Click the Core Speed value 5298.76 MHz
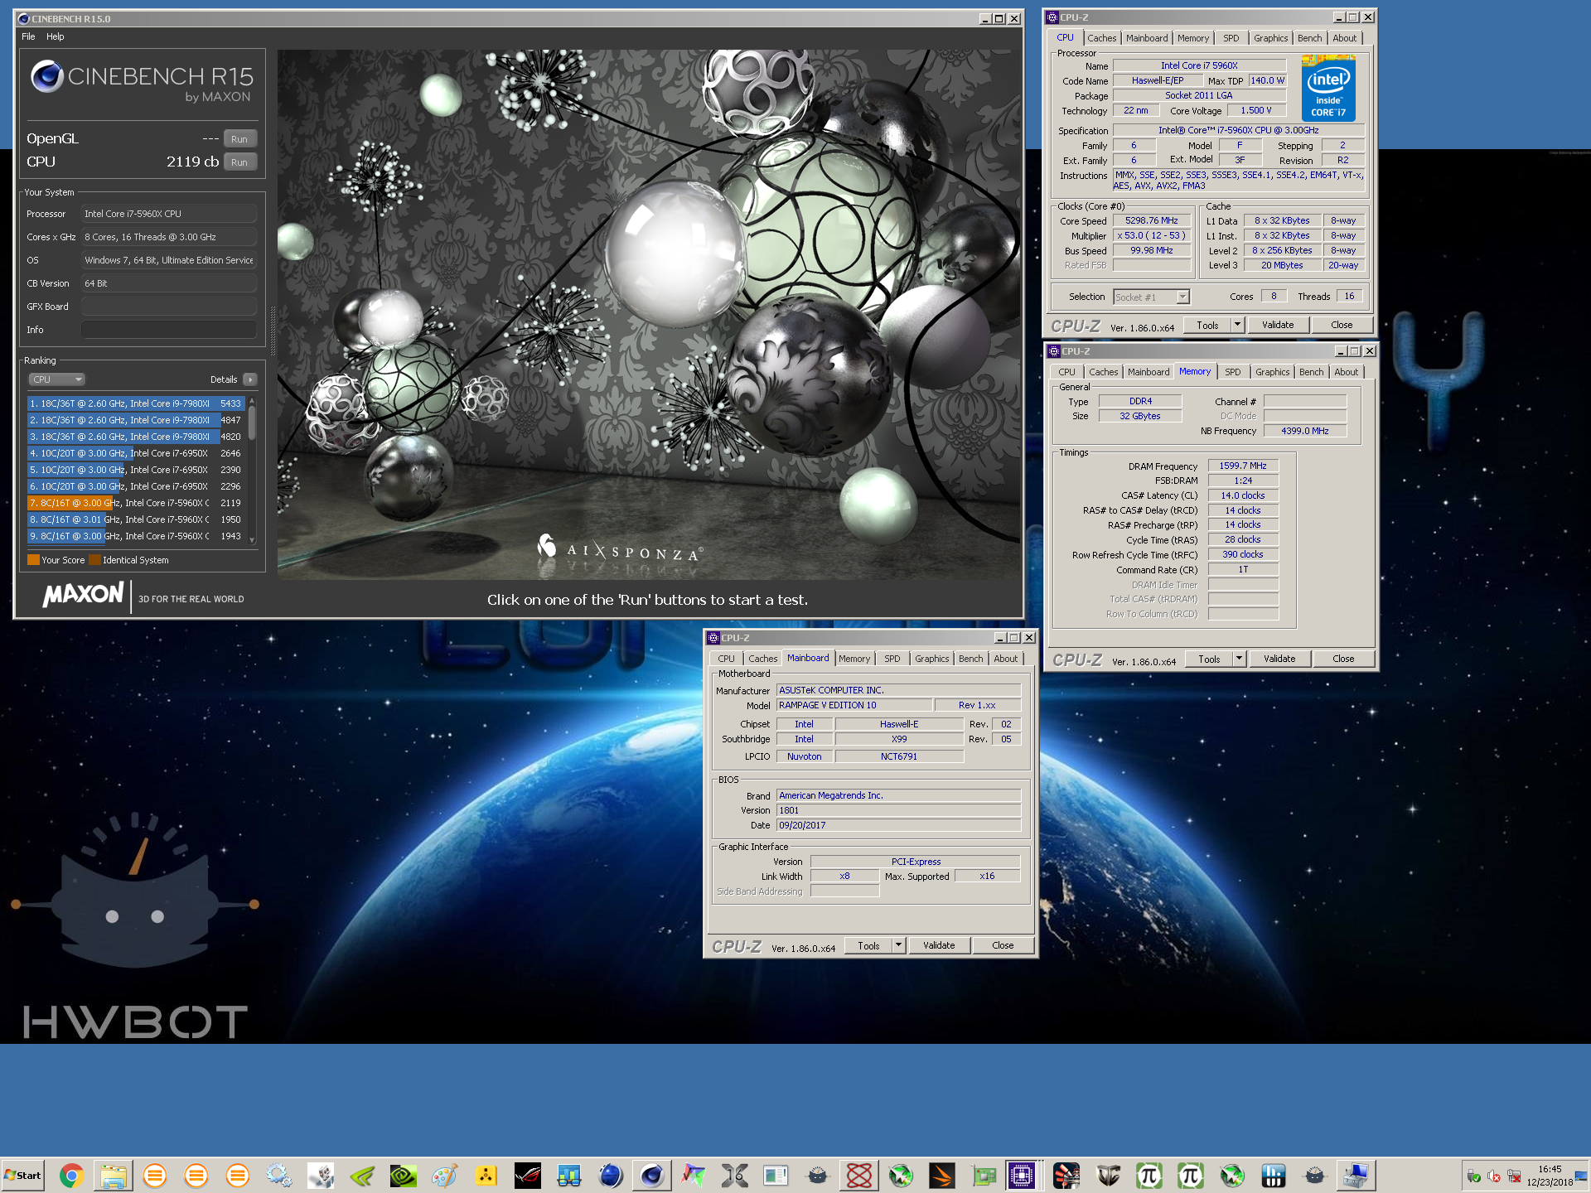1591x1193 pixels. (x=1152, y=220)
